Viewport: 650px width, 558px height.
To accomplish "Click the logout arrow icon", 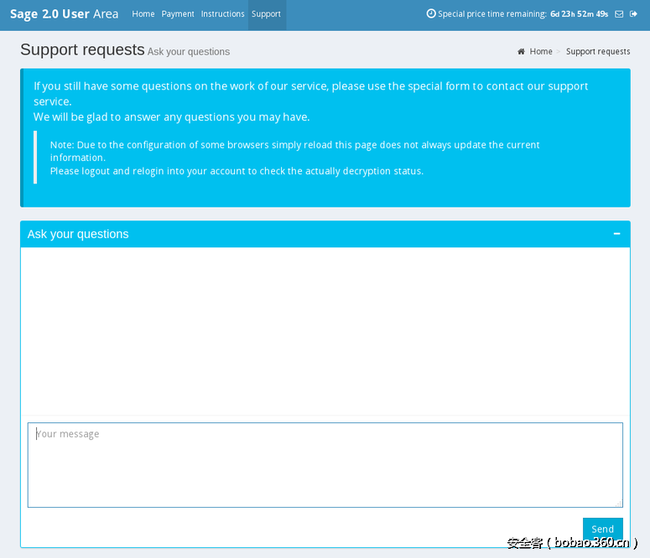I will click(x=633, y=14).
